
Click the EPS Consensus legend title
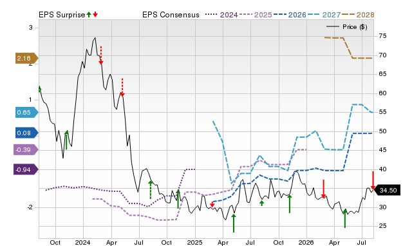point(171,15)
